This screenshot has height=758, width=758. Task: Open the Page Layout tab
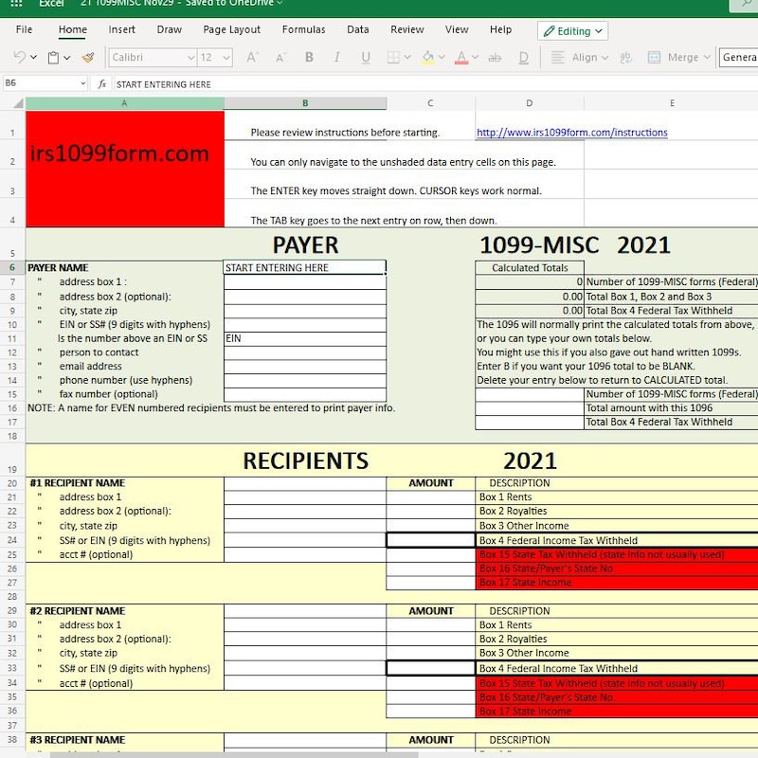point(231,29)
